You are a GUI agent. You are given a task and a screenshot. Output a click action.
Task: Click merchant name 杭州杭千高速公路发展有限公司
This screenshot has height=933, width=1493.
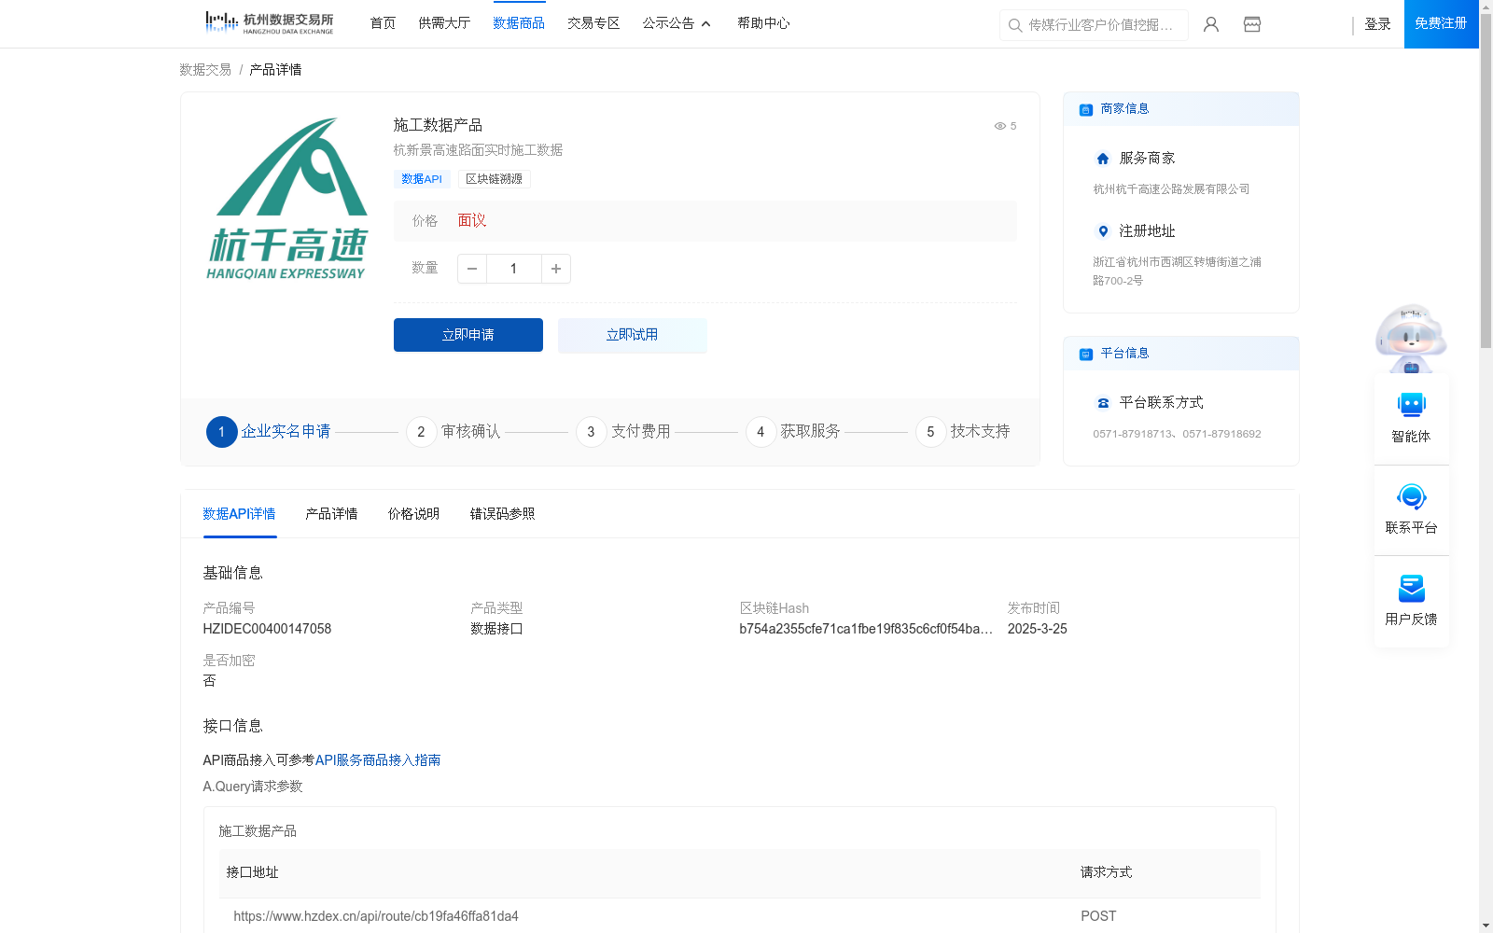1171,189
